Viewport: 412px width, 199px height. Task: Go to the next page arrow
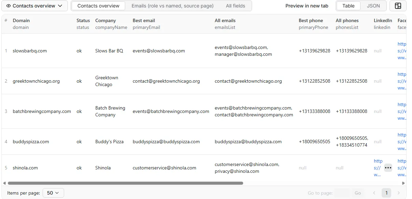pos(399,193)
